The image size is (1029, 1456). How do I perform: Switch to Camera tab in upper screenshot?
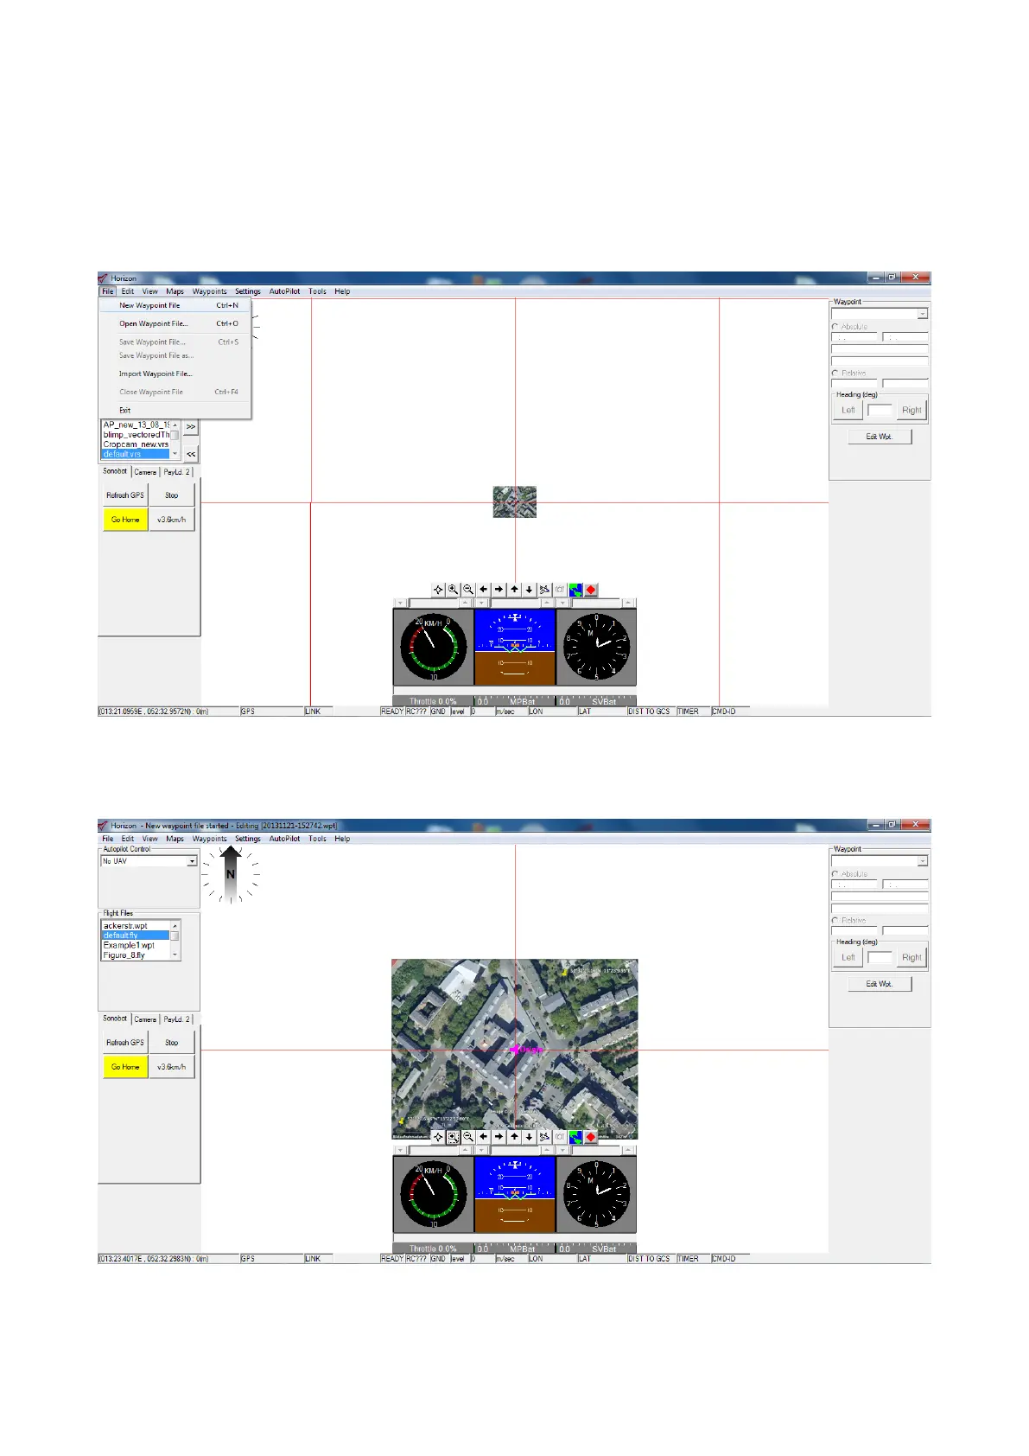point(145,472)
